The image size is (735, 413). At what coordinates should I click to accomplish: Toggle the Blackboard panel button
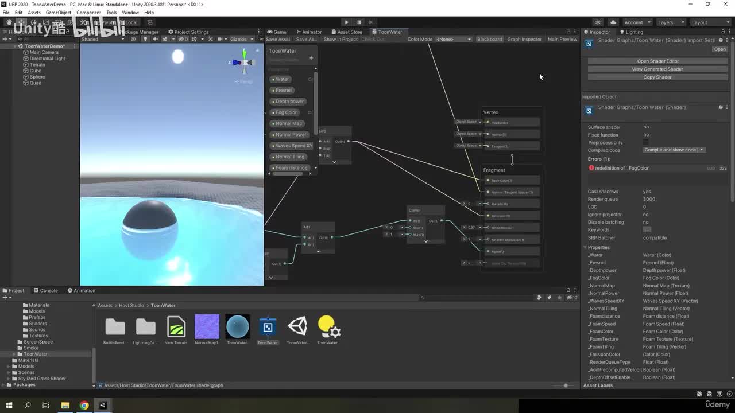489,40
